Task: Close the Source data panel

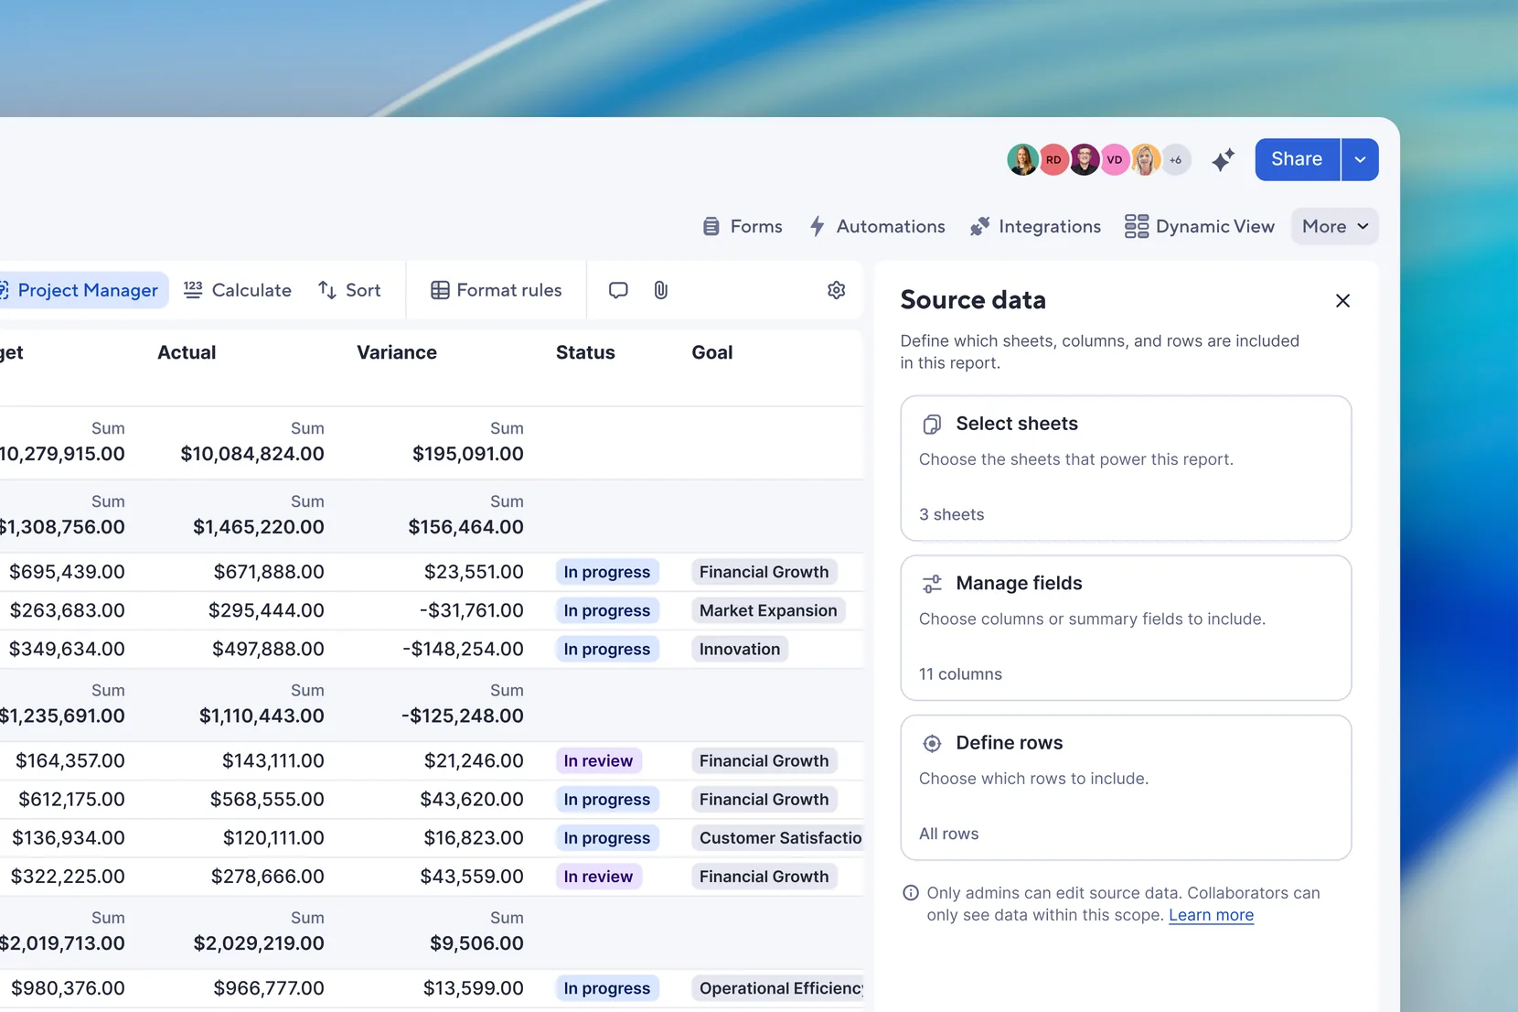Action: coord(1342,301)
